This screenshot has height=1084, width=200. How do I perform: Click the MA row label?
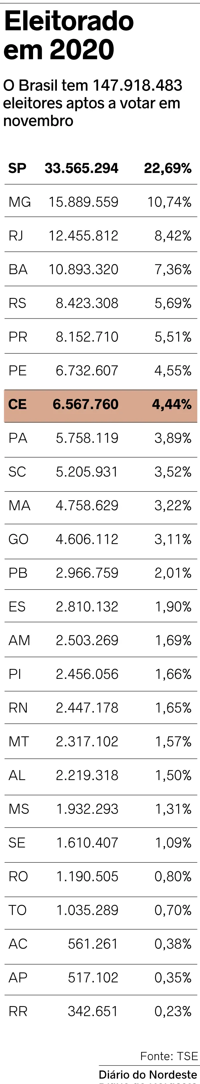(19, 505)
